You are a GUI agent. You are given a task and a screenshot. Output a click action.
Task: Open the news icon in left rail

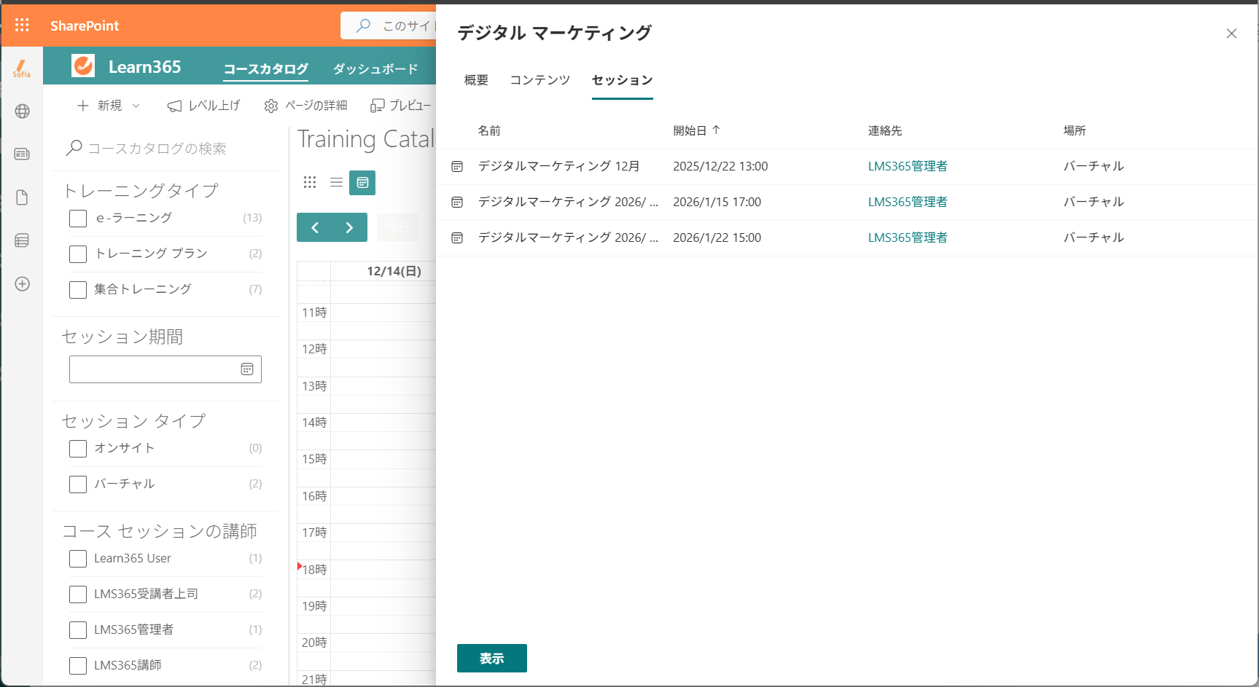[x=22, y=154]
